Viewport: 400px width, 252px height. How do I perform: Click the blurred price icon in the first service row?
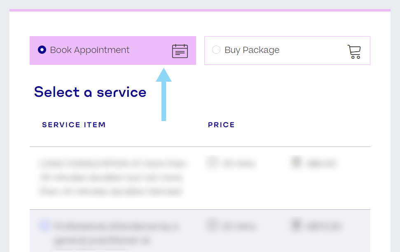tap(296, 163)
